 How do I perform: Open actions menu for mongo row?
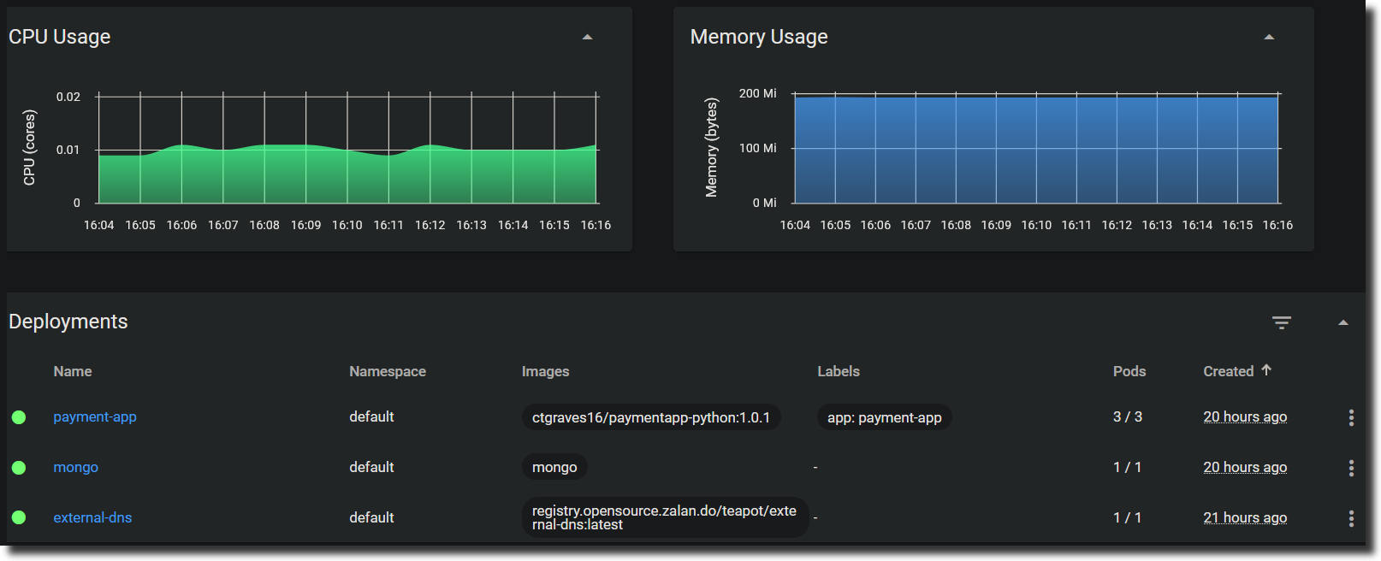click(x=1351, y=468)
